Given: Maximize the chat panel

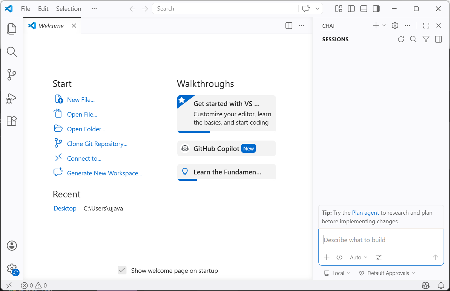Looking at the screenshot, I should pos(426,26).
